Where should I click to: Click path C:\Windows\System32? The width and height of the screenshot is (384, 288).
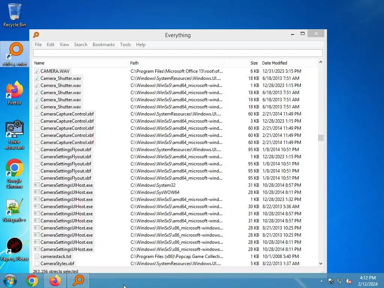[x=153, y=185]
